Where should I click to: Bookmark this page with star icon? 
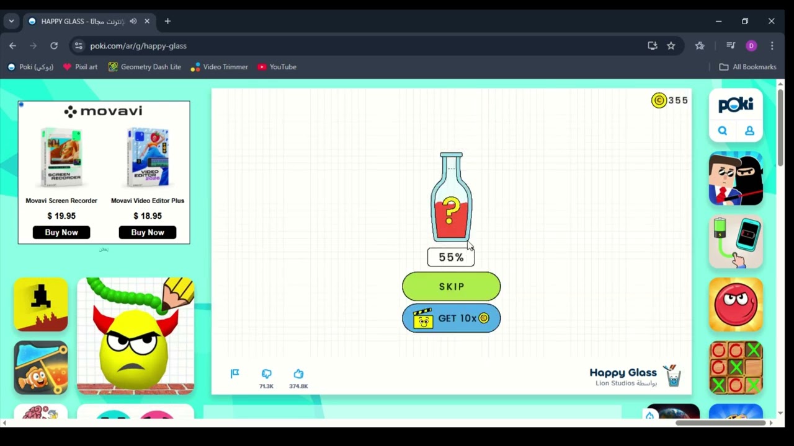671,46
